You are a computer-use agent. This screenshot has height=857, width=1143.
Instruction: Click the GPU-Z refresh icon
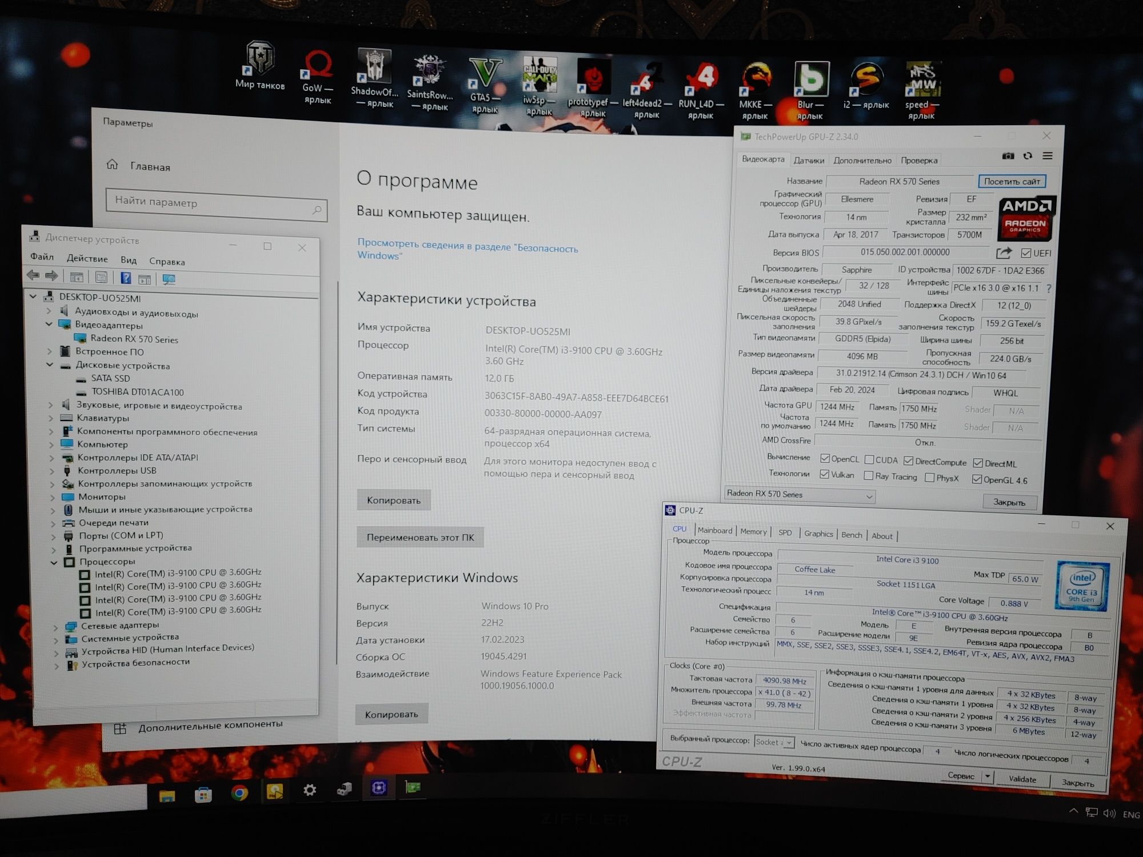click(1028, 156)
